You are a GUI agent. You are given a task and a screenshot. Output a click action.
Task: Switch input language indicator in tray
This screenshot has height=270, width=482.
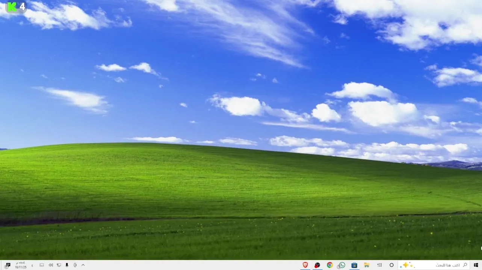pyautogui.click(x=32, y=265)
